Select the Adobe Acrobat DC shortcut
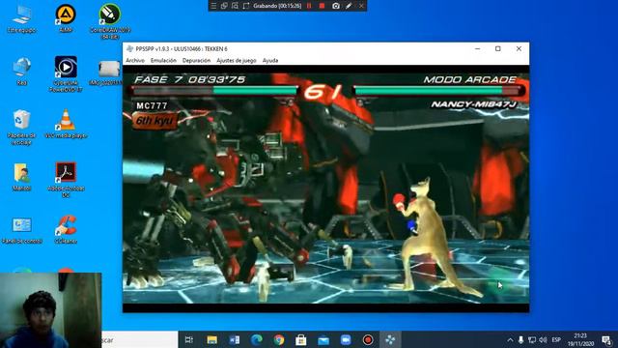This screenshot has width=618, height=348. click(66, 180)
